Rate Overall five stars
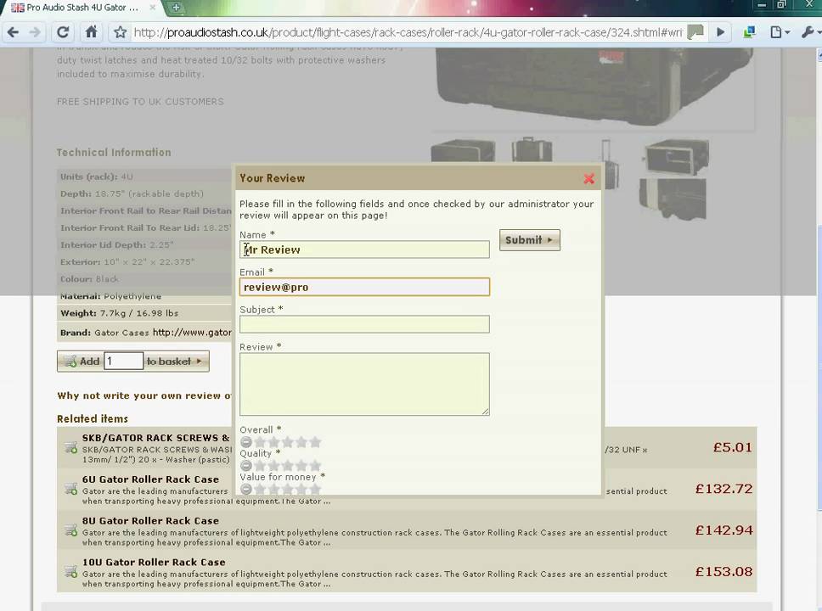 (x=315, y=442)
